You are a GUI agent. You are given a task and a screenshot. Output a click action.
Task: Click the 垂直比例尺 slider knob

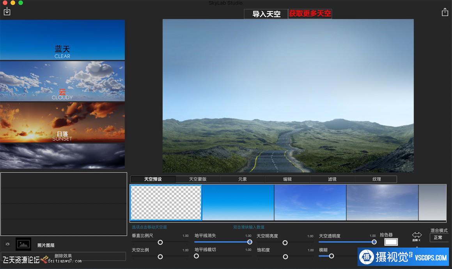[160, 242]
